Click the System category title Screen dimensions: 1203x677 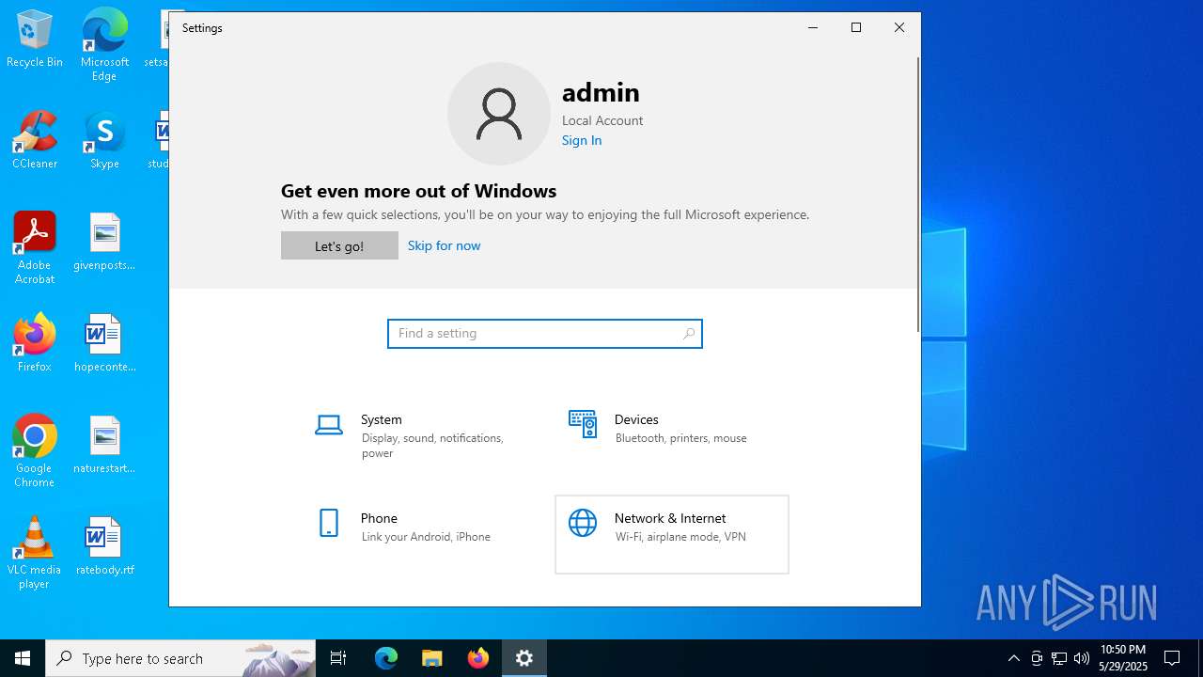click(x=382, y=419)
